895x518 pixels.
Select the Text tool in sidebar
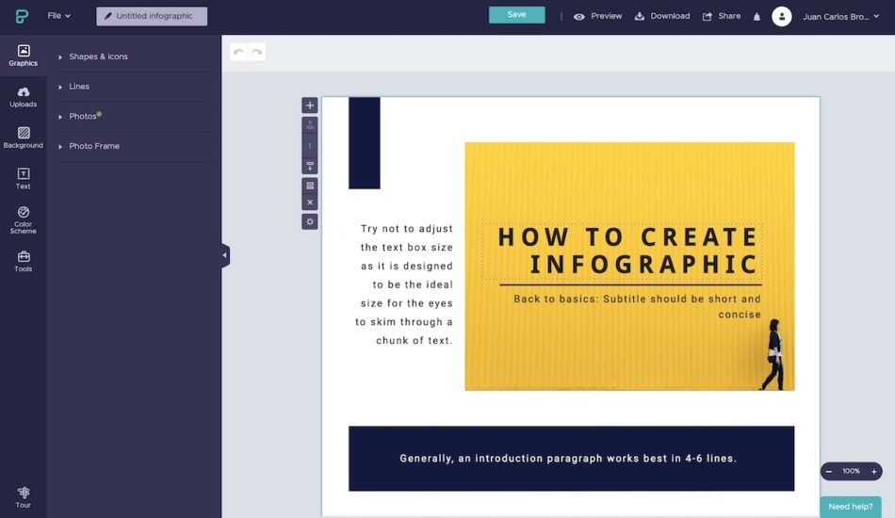[x=23, y=178]
